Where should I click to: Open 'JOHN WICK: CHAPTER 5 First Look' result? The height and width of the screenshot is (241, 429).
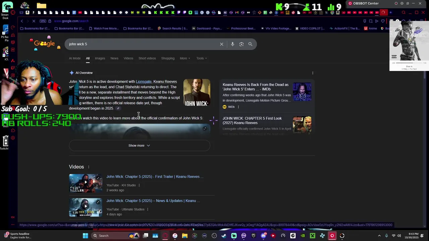pyautogui.click(x=252, y=120)
